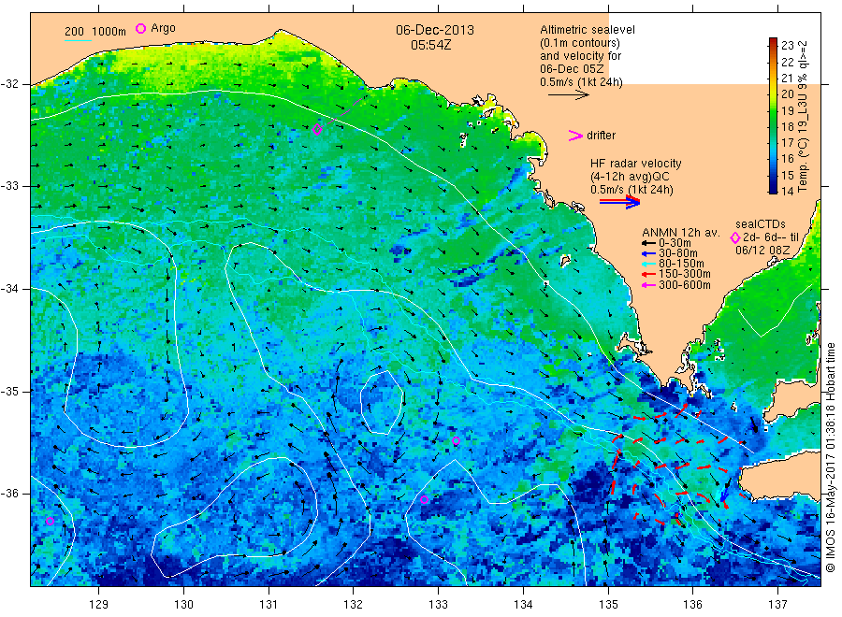The height and width of the screenshot is (617, 842).
Task: Click the '(4-12h avg)QC' text
Action: [x=630, y=177]
